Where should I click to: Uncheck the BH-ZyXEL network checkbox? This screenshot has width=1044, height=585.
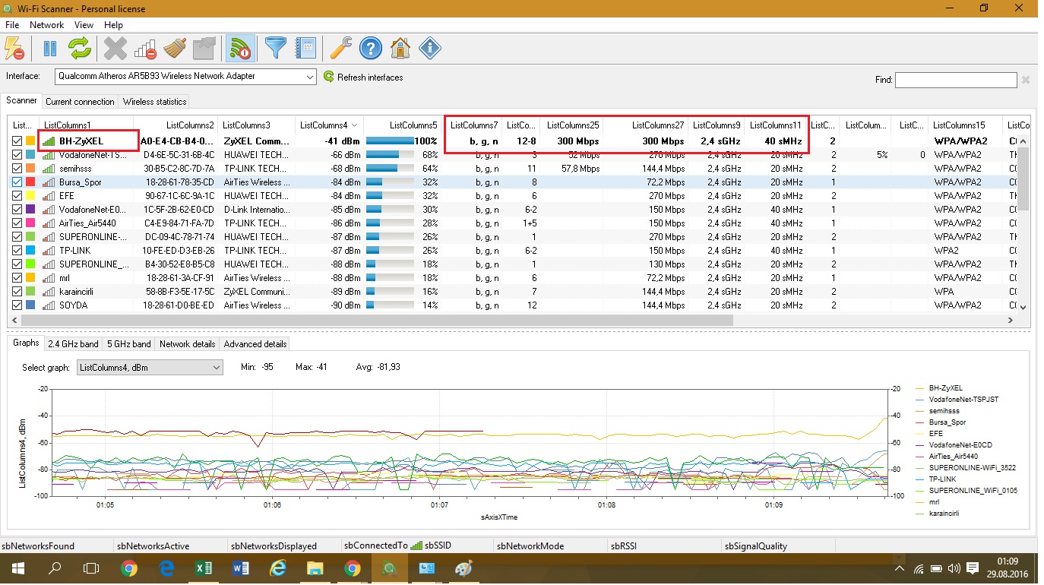(x=17, y=141)
